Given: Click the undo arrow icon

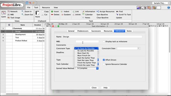Looking at the screenshot, I should 30,3.
